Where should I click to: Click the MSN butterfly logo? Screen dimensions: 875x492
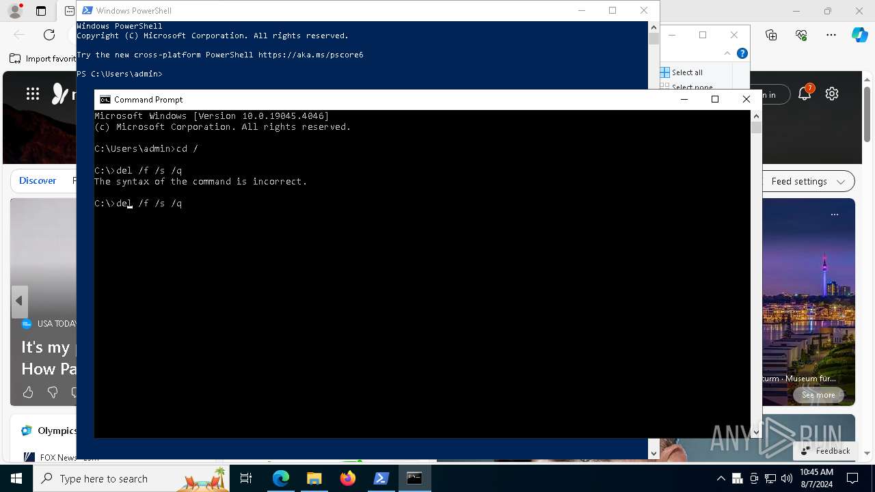click(60, 94)
